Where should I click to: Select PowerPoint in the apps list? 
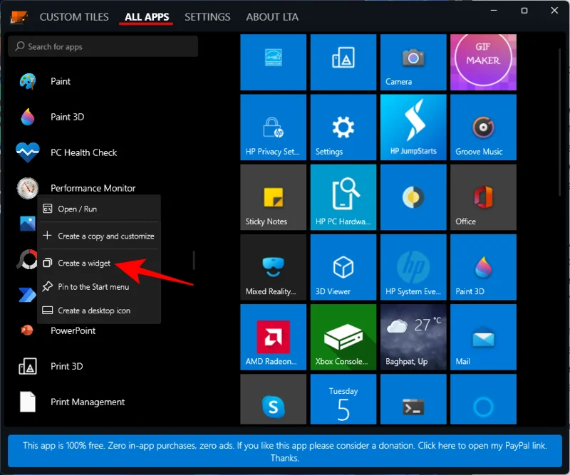(x=73, y=330)
